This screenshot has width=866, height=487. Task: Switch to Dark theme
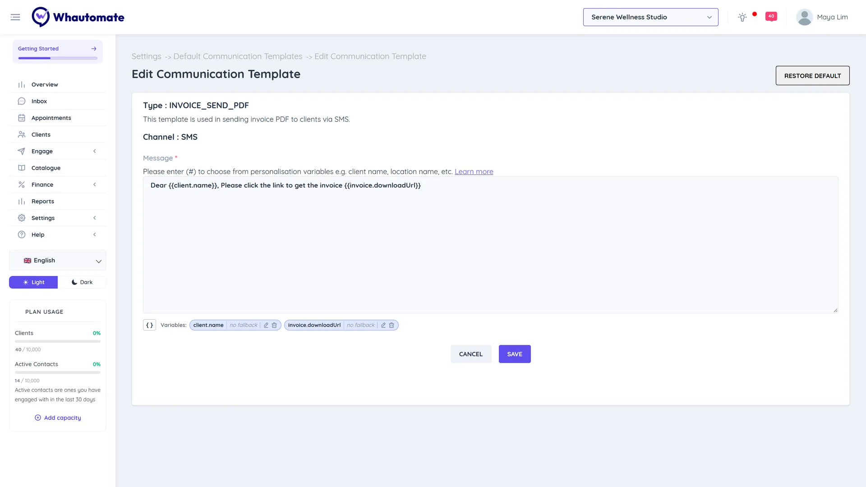[82, 282]
